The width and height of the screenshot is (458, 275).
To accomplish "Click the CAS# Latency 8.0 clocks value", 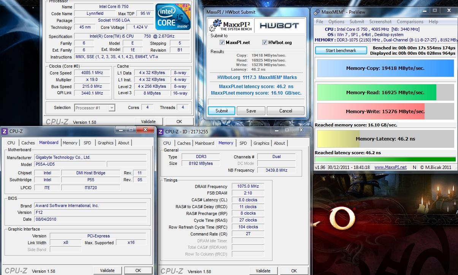I will 248,200.
